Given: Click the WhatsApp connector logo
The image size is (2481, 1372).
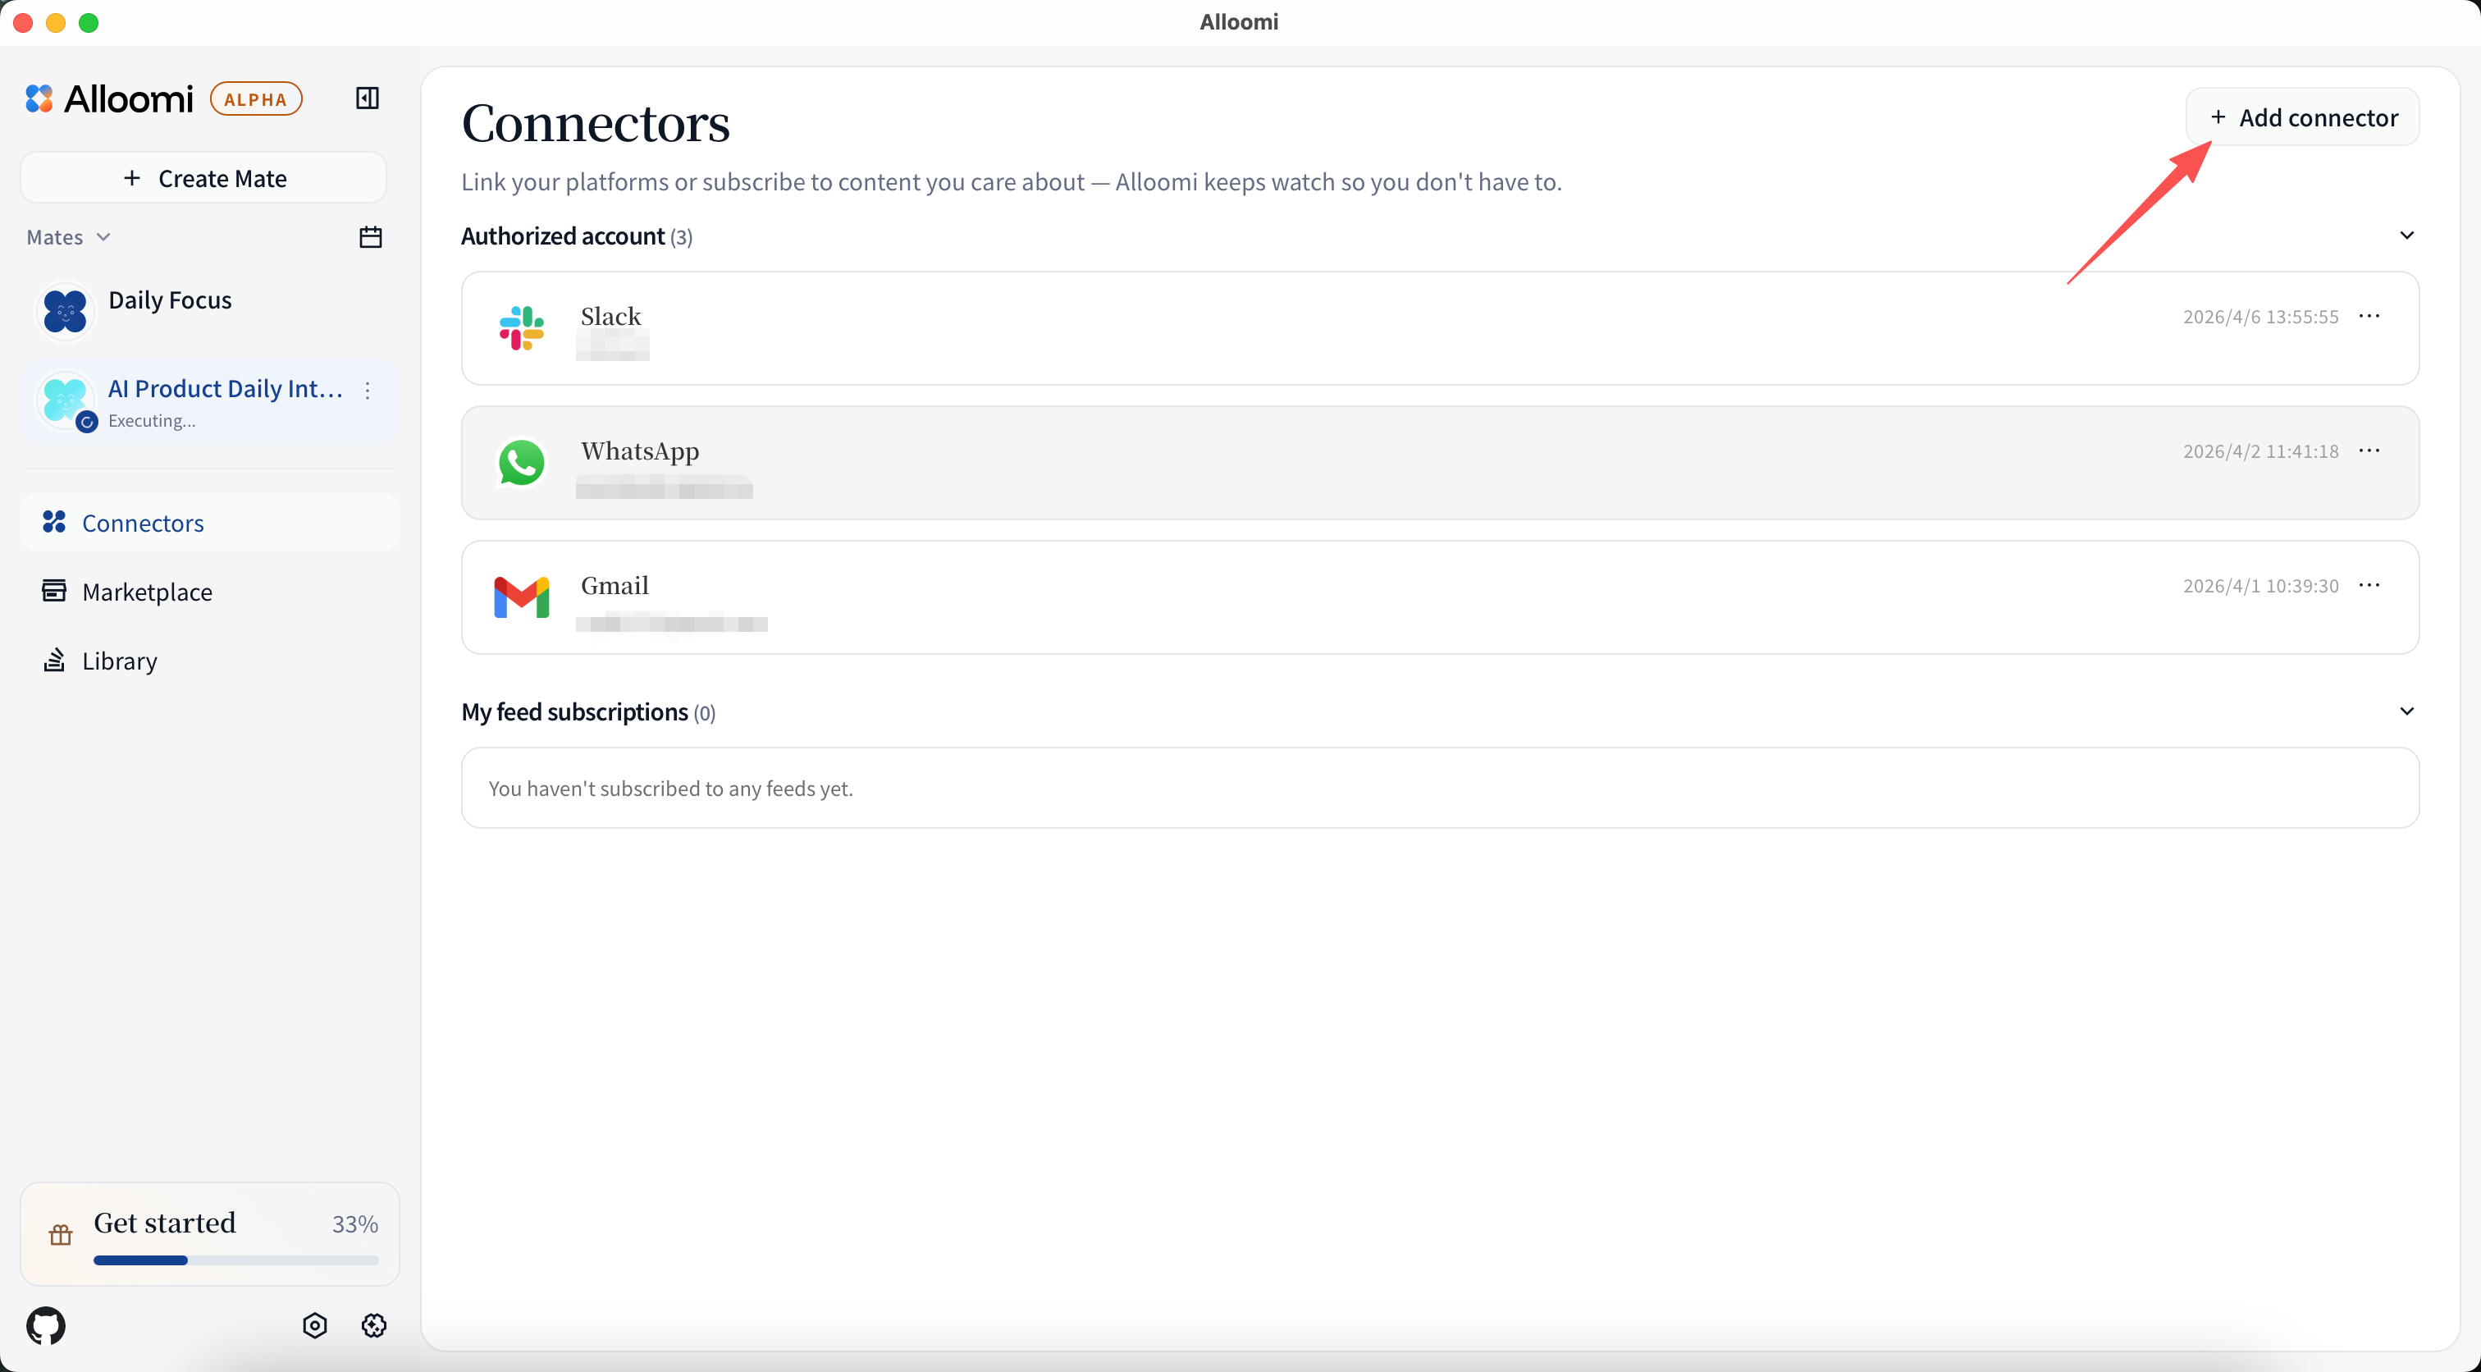Looking at the screenshot, I should coord(521,463).
